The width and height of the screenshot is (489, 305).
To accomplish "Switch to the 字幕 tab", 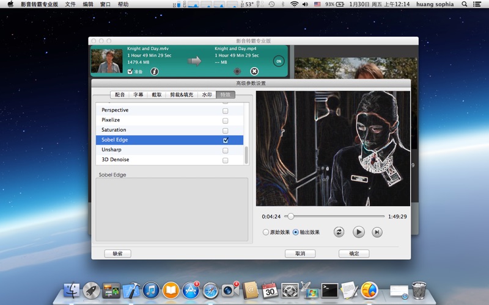I will coord(138,95).
